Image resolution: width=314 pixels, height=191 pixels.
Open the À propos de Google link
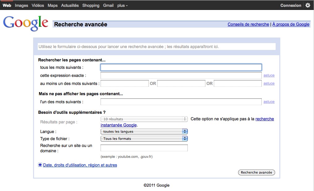291,24
